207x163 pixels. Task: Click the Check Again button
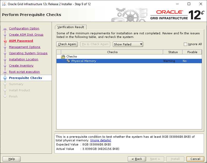pos(67,44)
